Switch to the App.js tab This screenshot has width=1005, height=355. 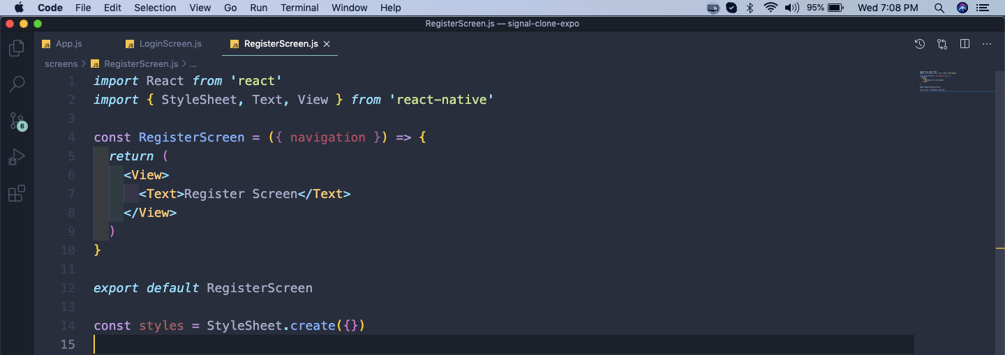[x=69, y=44]
